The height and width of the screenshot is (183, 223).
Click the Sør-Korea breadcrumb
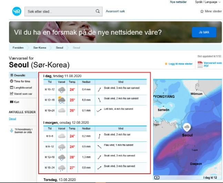coord(40,48)
